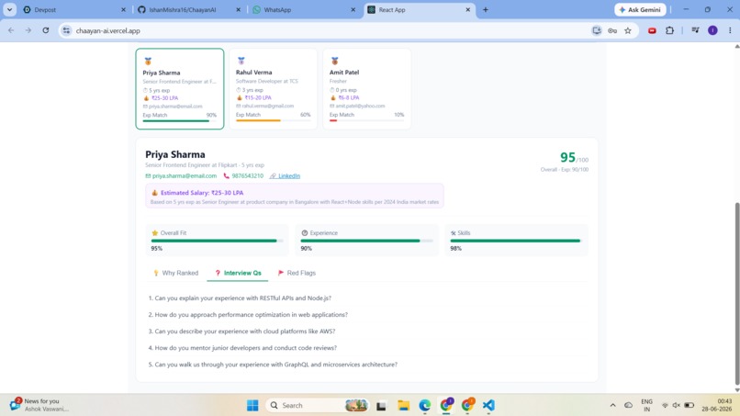Click the ₹6-8 LPA salary on Amit Patel's card
Image resolution: width=740 pixels, height=416 pixels.
pyautogui.click(x=348, y=97)
